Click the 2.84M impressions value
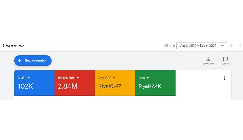The image size is (243, 140). (67, 86)
